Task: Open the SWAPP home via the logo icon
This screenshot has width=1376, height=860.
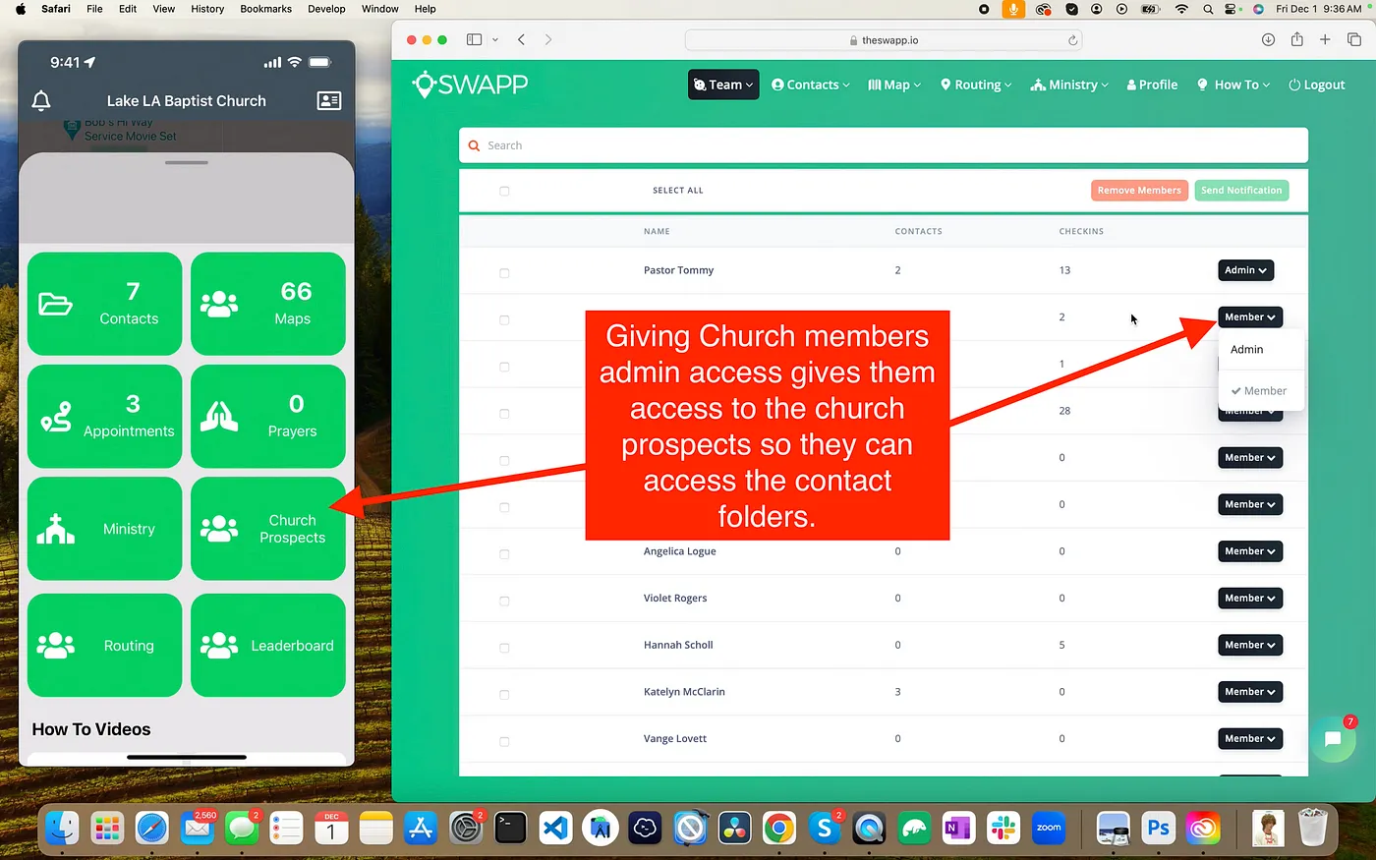Action: pos(425,85)
